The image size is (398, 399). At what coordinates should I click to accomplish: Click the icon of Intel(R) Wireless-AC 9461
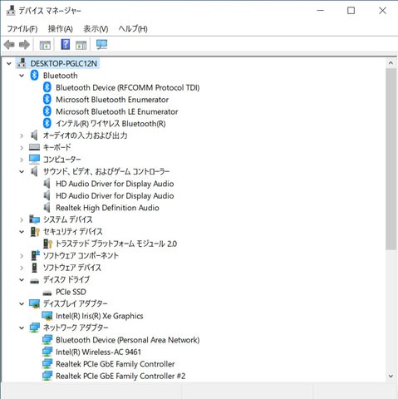click(x=47, y=352)
